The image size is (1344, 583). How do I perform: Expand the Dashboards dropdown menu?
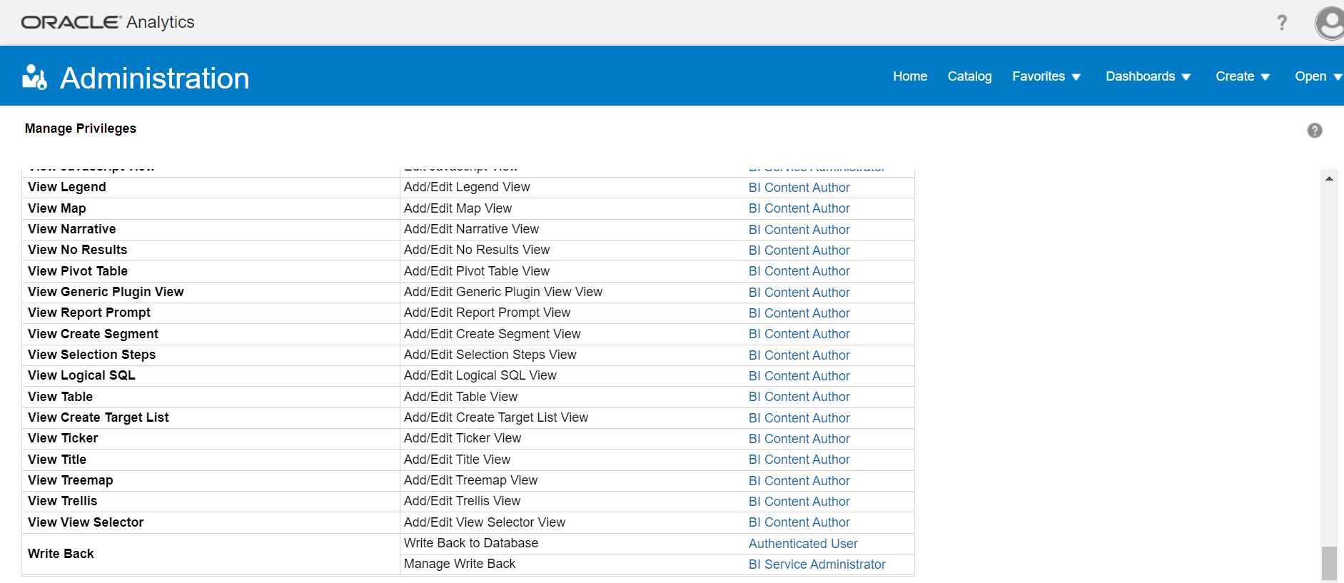[1148, 76]
